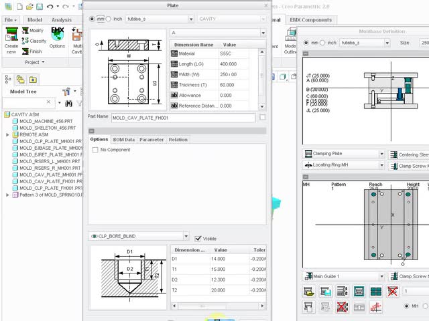Uncheck the Visible checkbox
Image resolution: width=429 pixels, height=321 pixels.
(x=198, y=238)
